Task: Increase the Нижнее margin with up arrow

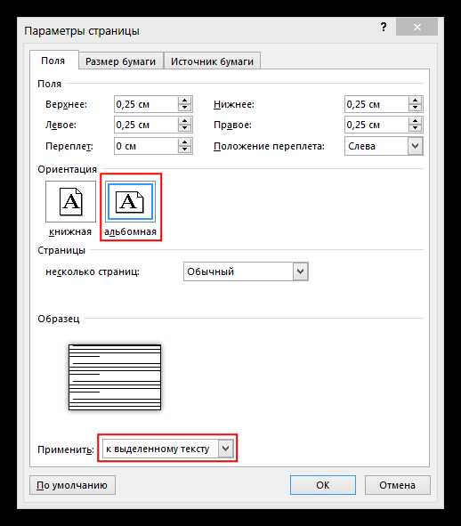Action: point(416,101)
